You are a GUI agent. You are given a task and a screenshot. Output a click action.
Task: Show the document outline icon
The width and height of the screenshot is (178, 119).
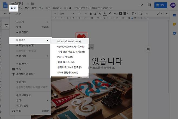click(x=6, y=26)
